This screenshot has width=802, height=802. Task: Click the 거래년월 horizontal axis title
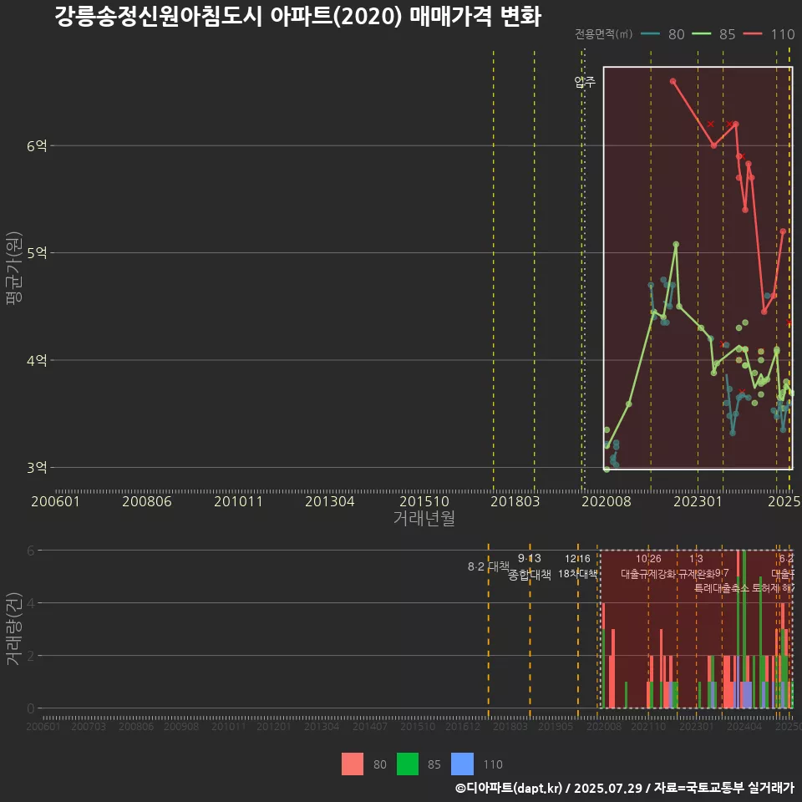click(x=424, y=518)
